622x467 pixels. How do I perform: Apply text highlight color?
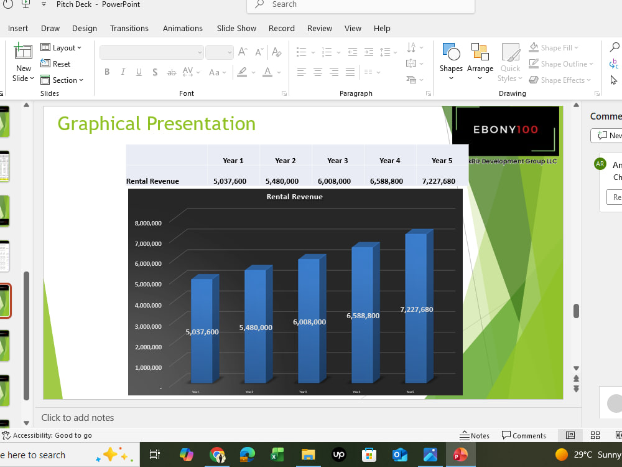[242, 72]
